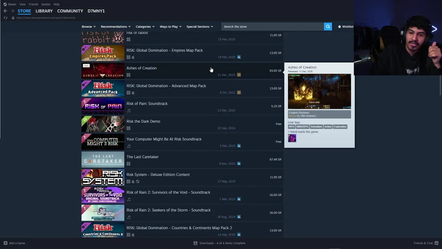Image resolution: width=442 pixels, height=249 pixels.
Task: Open the Wishlist link
Action: pos(346,27)
